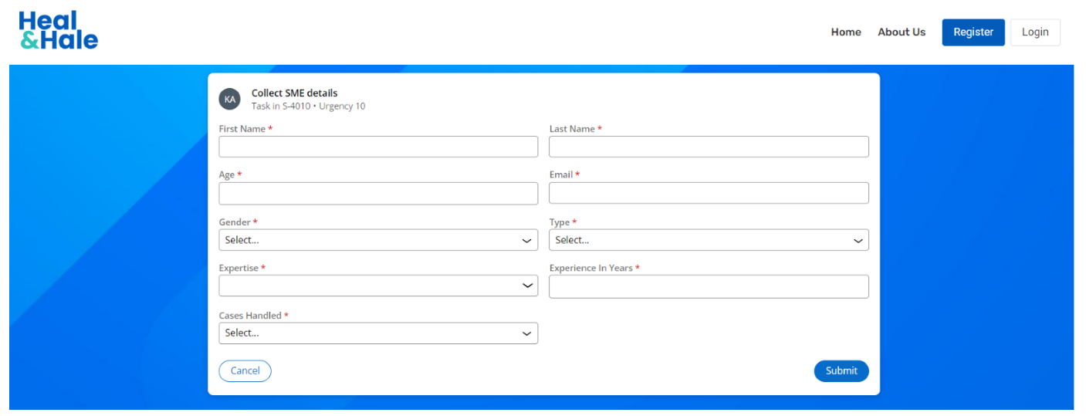Click the Collect SME details heading

[x=294, y=93]
